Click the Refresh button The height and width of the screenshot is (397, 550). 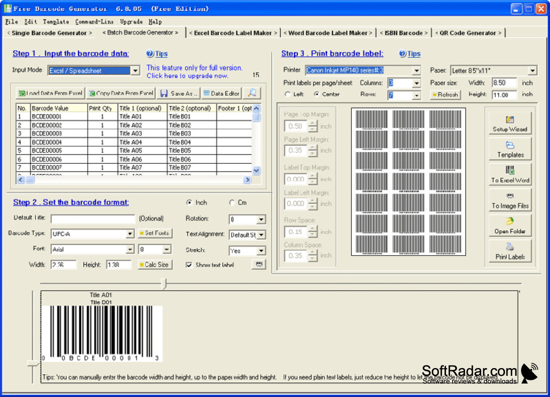pos(445,95)
